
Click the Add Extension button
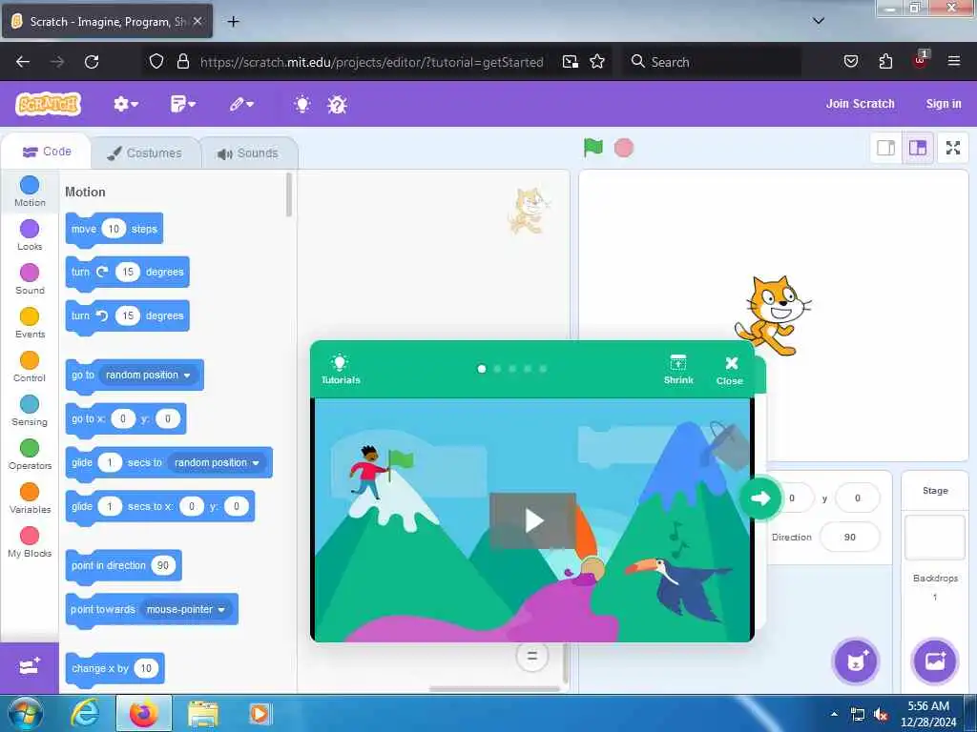click(x=30, y=667)
